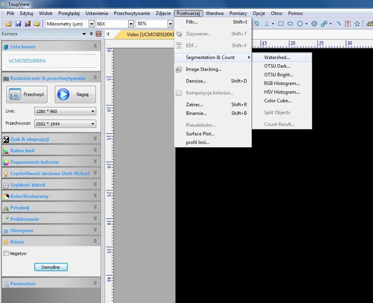This screenshot has width=373, height=303.
Task: Open the Mikrometry unit dropdown
Action: pos(91,24)
